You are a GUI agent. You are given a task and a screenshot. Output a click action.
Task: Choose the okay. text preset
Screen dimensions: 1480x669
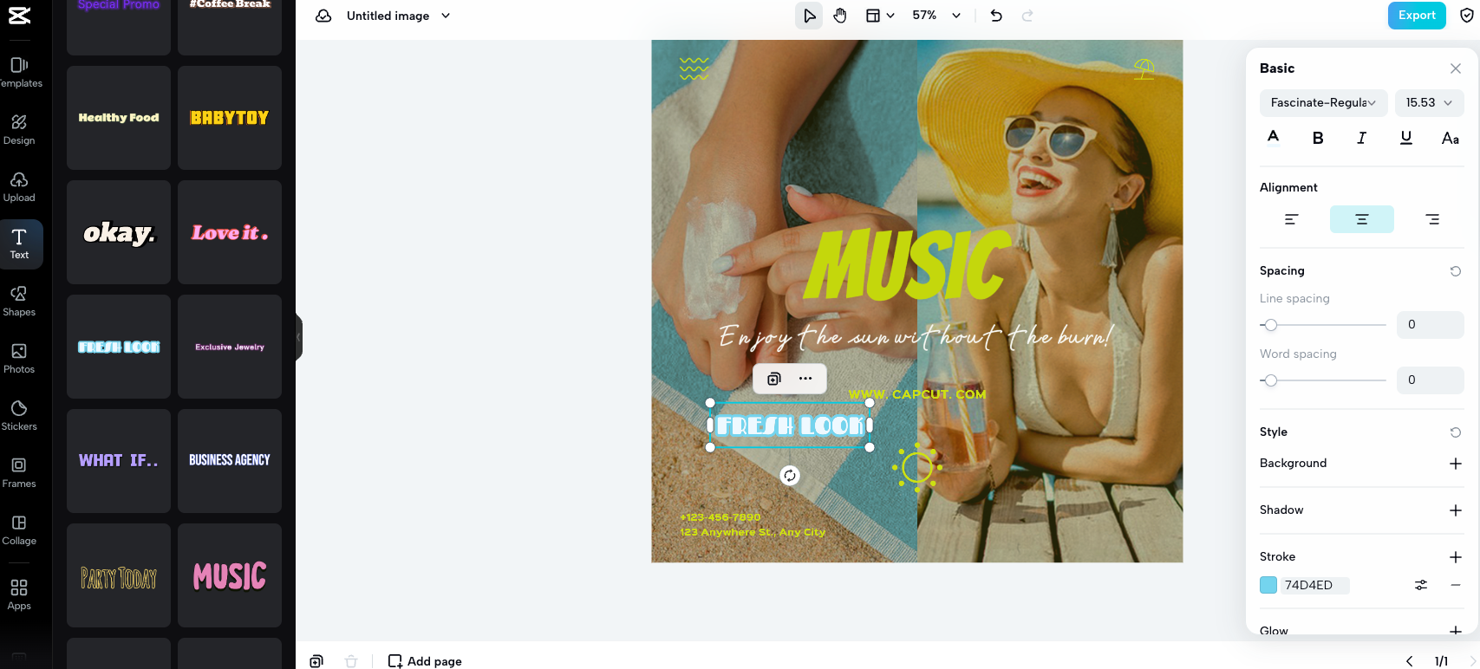click(x=119, y=232)
